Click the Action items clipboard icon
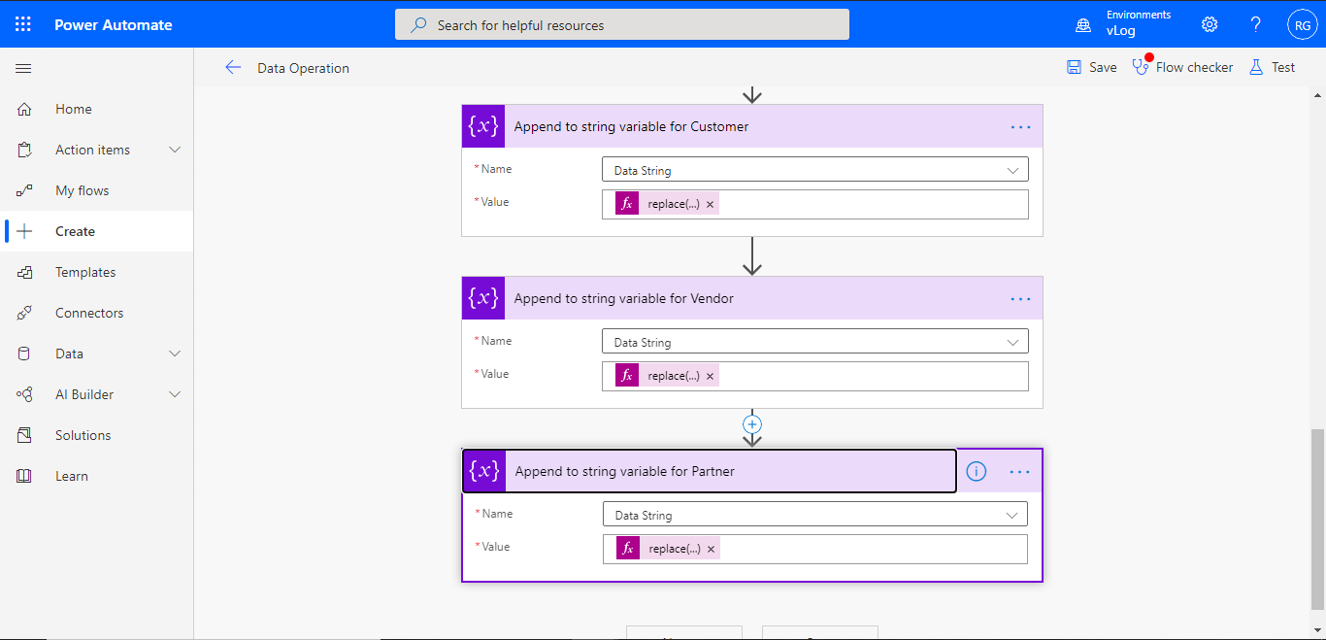The width and height of the screenshot is (1326, 640). coord(24,150)
